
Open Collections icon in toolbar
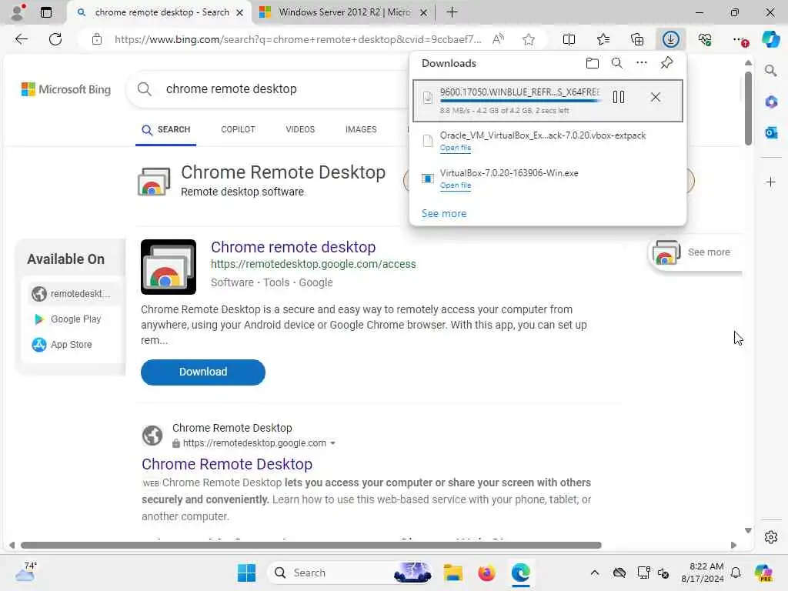click(637, 39)
